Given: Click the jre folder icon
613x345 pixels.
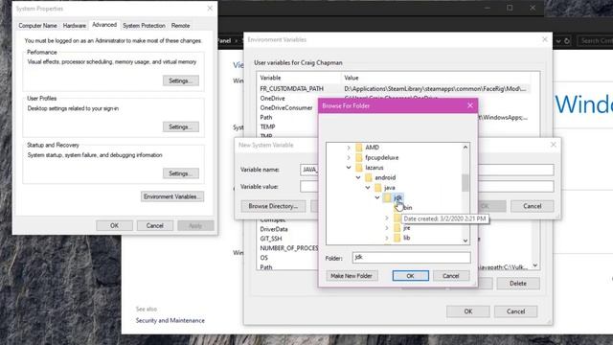Looking at the screenshot, I should pyautogui.click(x=397, y=228).
